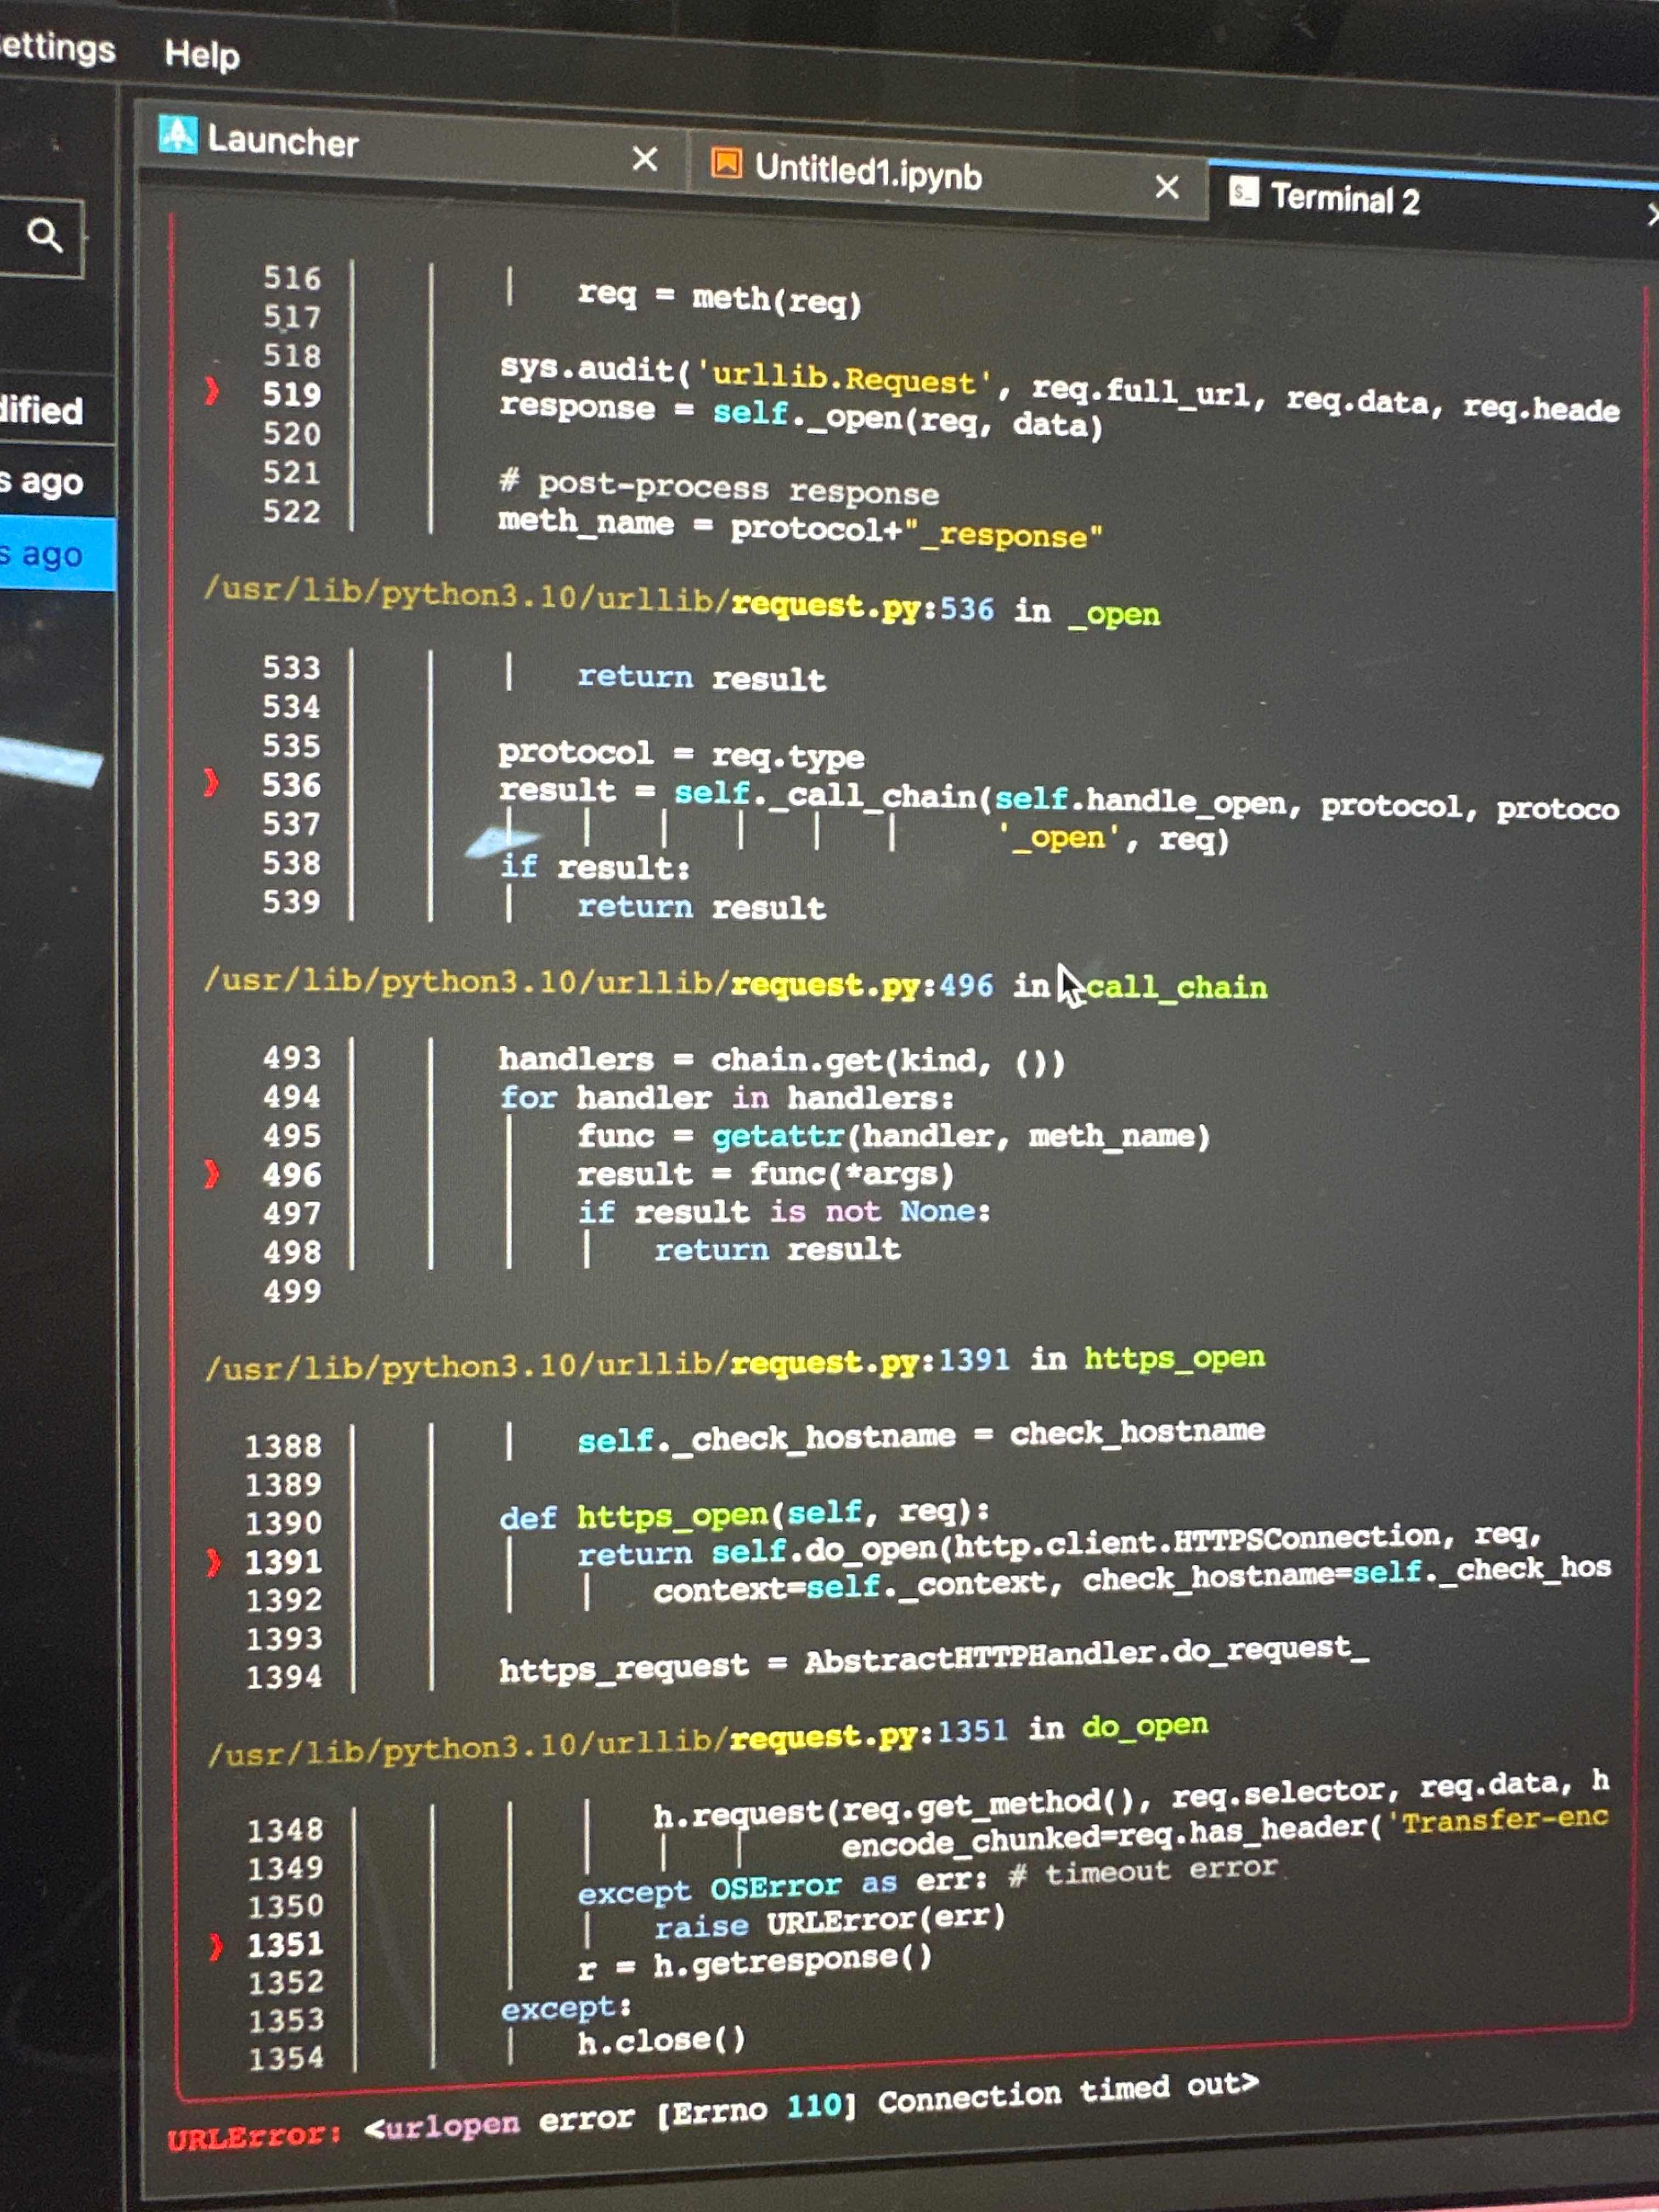Click the notebook icon on Untitled1.ipynb tab
Image resolution: width=1659 pixels, height=2212 pixels.
(726, 162)
